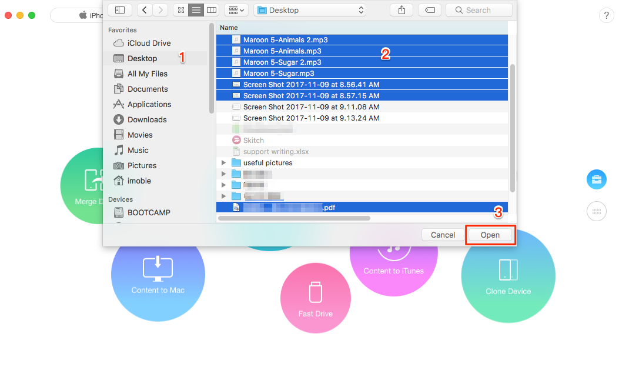
Task: Click the Cancel button
Action: tap(443, 235)
